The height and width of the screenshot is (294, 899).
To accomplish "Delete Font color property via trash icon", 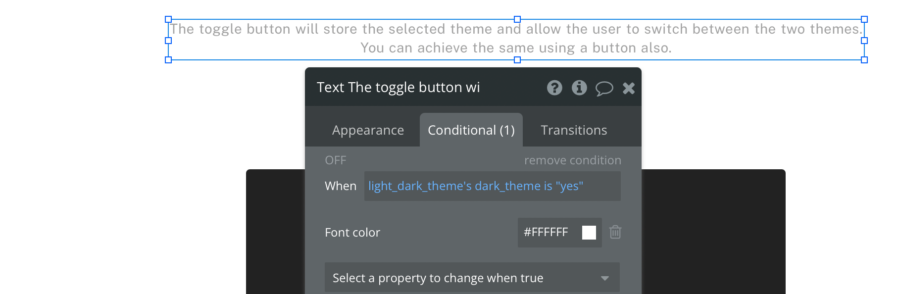I will click(615, 232).
